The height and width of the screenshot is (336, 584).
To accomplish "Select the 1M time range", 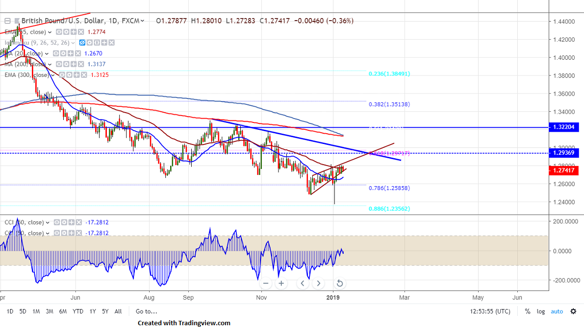I will (x=36, y=312).
